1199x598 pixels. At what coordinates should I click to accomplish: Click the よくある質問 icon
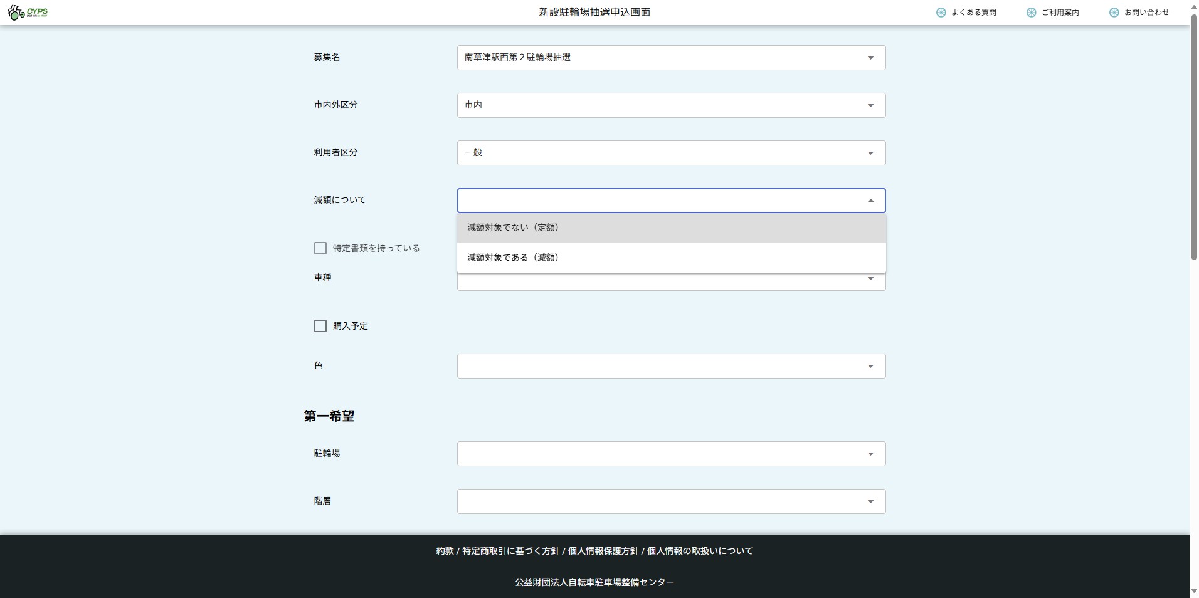[x=941, y=13]
